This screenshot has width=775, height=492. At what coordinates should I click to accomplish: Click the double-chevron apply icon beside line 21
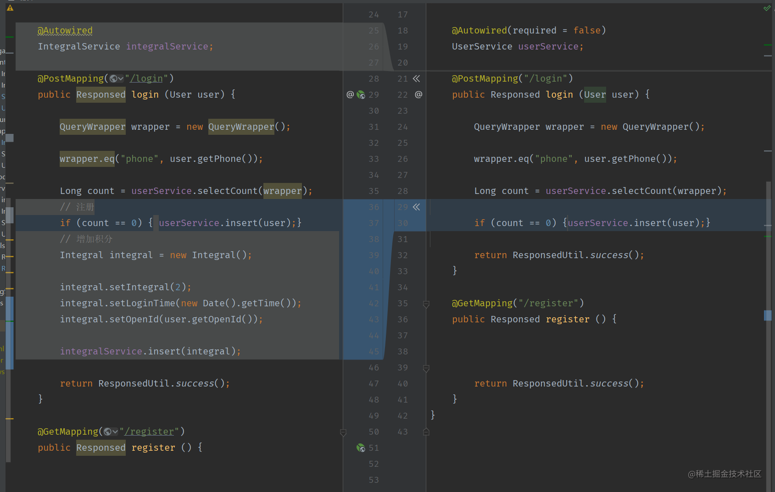pos(417,78)
